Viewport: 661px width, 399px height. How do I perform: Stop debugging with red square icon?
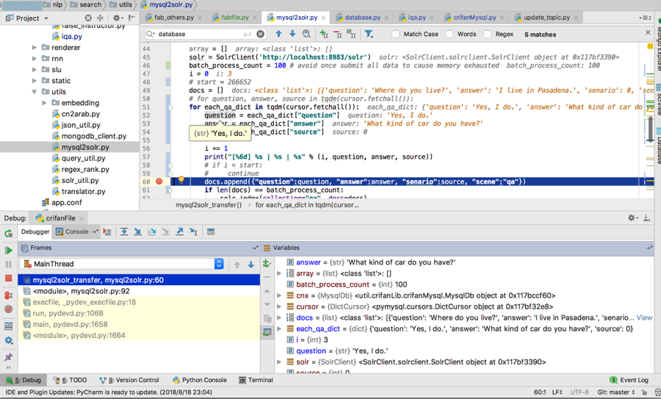coord(9,278)
